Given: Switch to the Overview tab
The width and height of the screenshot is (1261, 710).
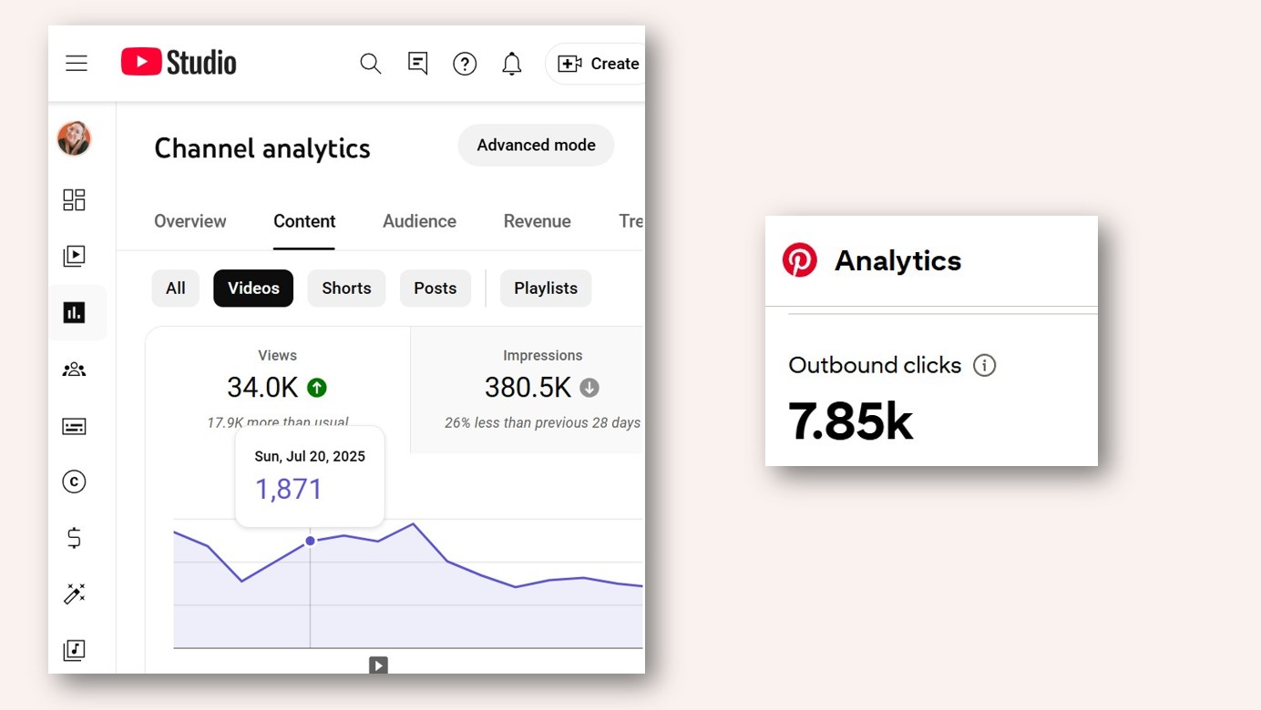Looking at the screenshot, I should [190, 221].
